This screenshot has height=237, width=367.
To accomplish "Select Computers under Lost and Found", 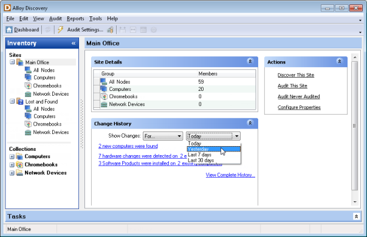I will pos(44,116).
